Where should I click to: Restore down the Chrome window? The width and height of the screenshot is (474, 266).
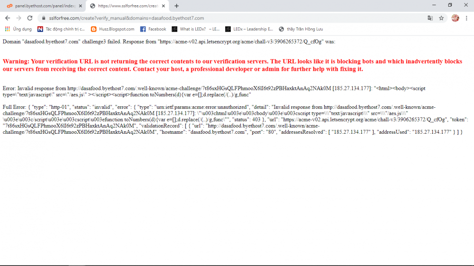click(x=450, y=5)
